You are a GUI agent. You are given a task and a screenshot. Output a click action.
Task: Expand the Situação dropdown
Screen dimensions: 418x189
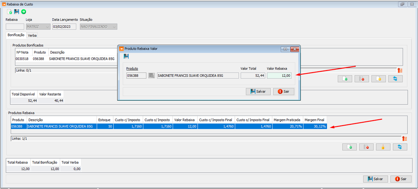98,27
